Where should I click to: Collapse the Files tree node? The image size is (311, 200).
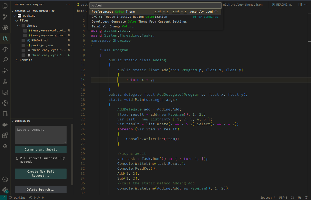pos(17,21)
